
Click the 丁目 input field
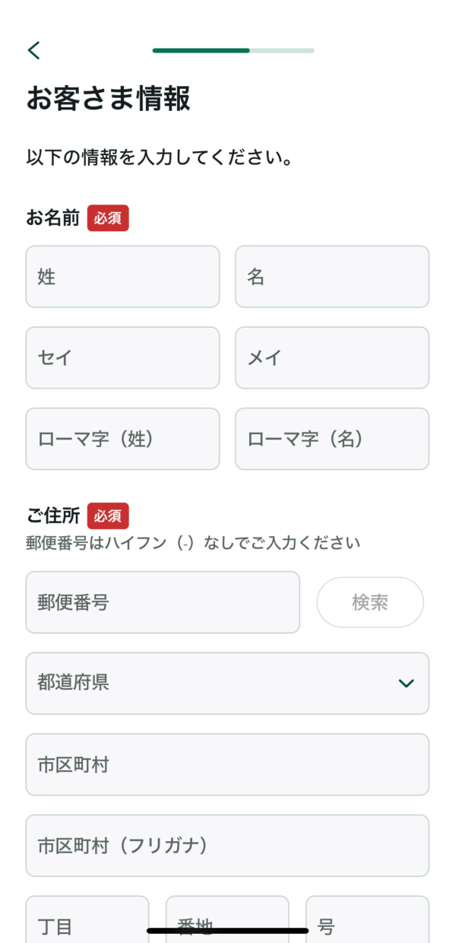tap(87, 920)
